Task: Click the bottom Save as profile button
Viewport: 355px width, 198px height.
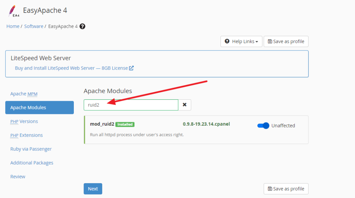Action: pyautogui.click(x=286, y=189)
